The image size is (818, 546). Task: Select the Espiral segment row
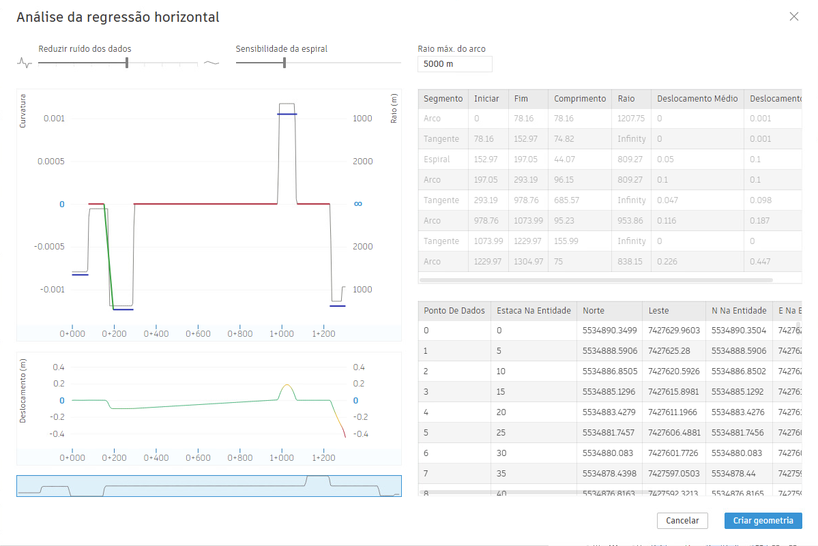(x=610, y=160)
